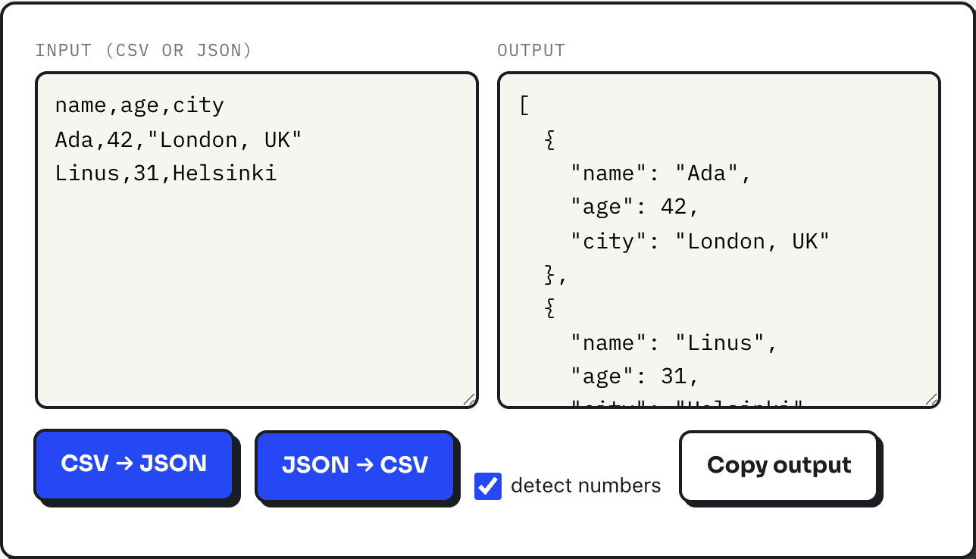Image resolution: width=976 pixels, height=559 pixels.
Task: Click the '"name": "Ada",' output line
Action: coord(661,173)
